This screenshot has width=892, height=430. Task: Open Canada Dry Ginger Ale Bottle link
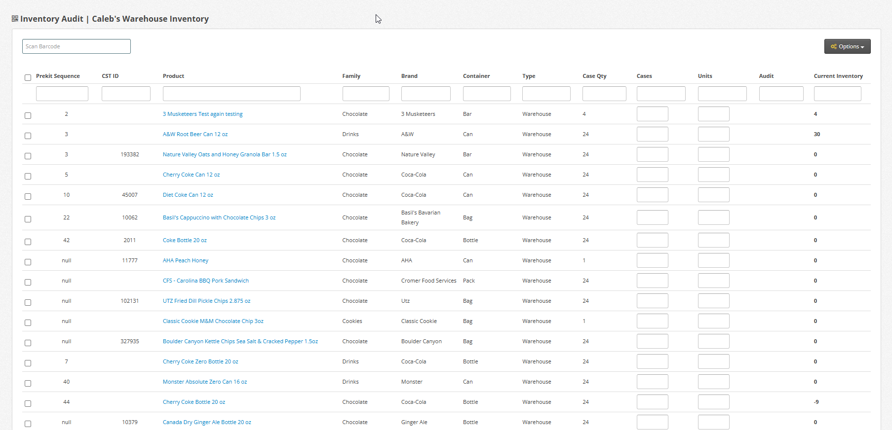click(207, 422)
